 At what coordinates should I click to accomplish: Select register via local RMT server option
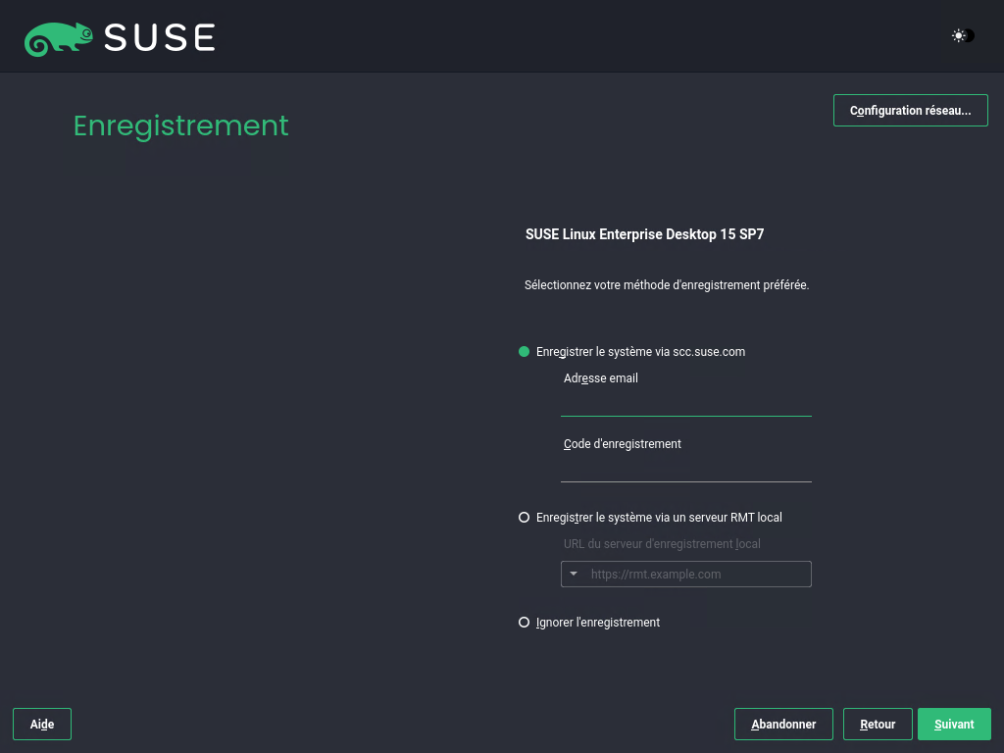[x=525, y=518]
